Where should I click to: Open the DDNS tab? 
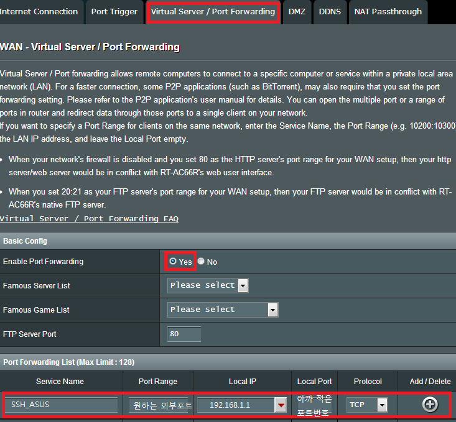tap(330, 11)
